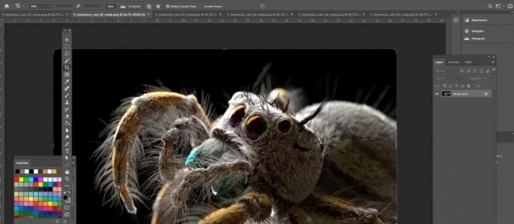Select the Horizontal Type tool
The width and height of the screenshot is (514, 224).
click(67, 151)
